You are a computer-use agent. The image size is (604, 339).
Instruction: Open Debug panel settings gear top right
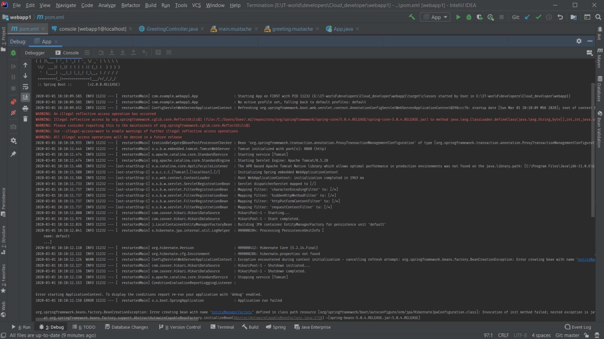579,41
